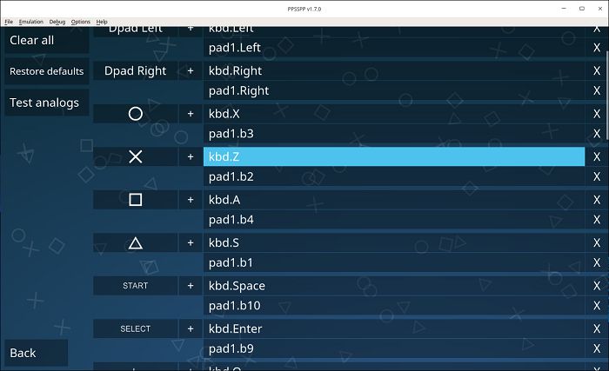Screen dimensions: 609x371
Task: Remove the pad1.b1 mapping
Action: tap(597, 262)
